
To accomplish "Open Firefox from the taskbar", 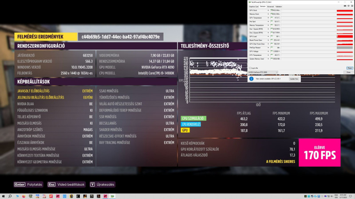I will 24,196.
